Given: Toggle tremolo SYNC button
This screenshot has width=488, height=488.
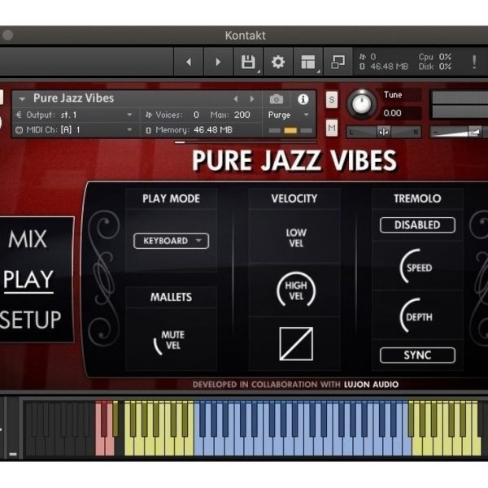Looking at the screenshot, I should coord(417,355).
